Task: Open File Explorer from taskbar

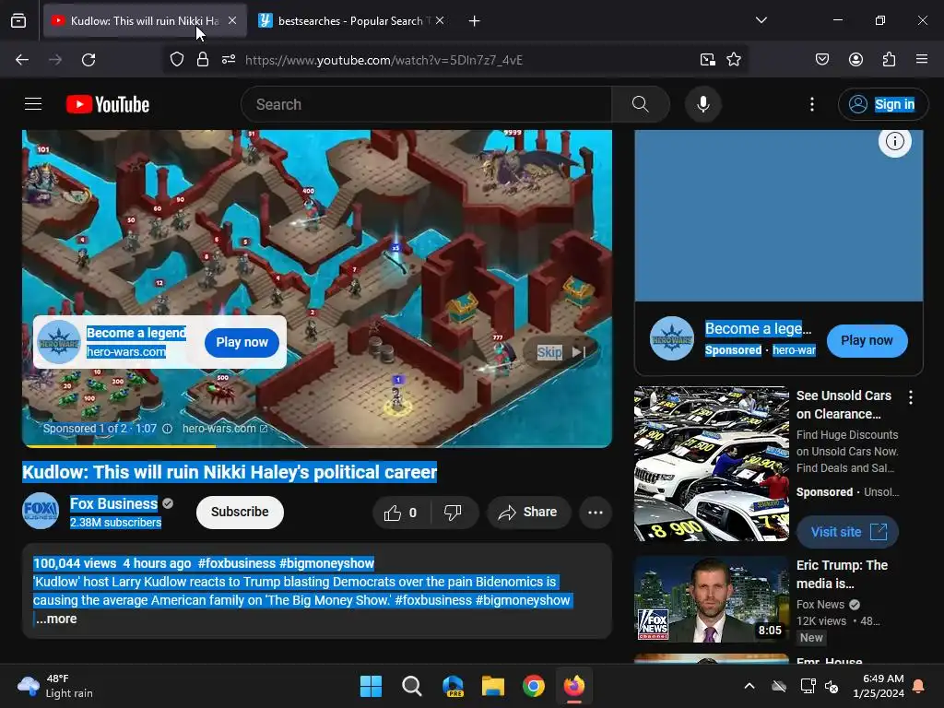Action: (492, 686)
